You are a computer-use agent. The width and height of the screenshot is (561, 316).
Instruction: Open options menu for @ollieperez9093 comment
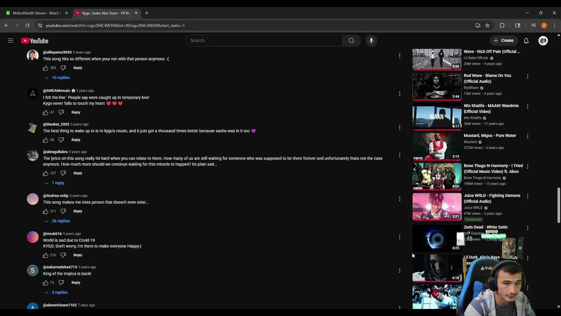tap(399, 56)
